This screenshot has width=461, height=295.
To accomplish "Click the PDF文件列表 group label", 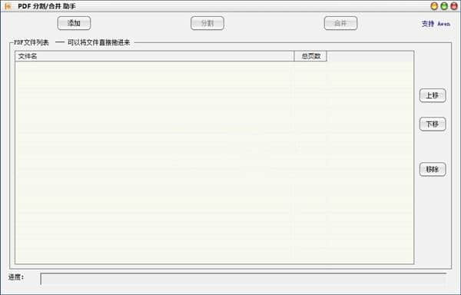I will pos(32,42).
